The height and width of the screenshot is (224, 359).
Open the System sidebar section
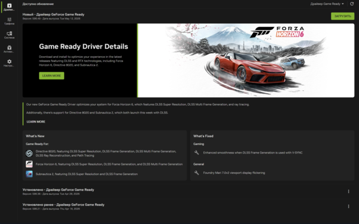(x=9, y=35)
